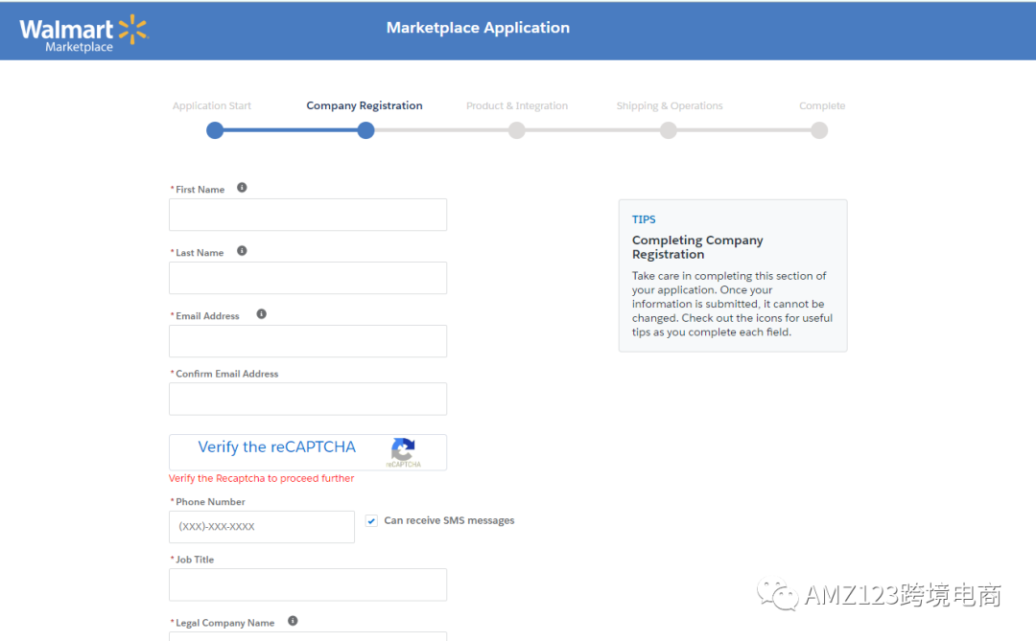Click the First Name info icon
Screen dimensions: 1036x641
pos(242,188)
